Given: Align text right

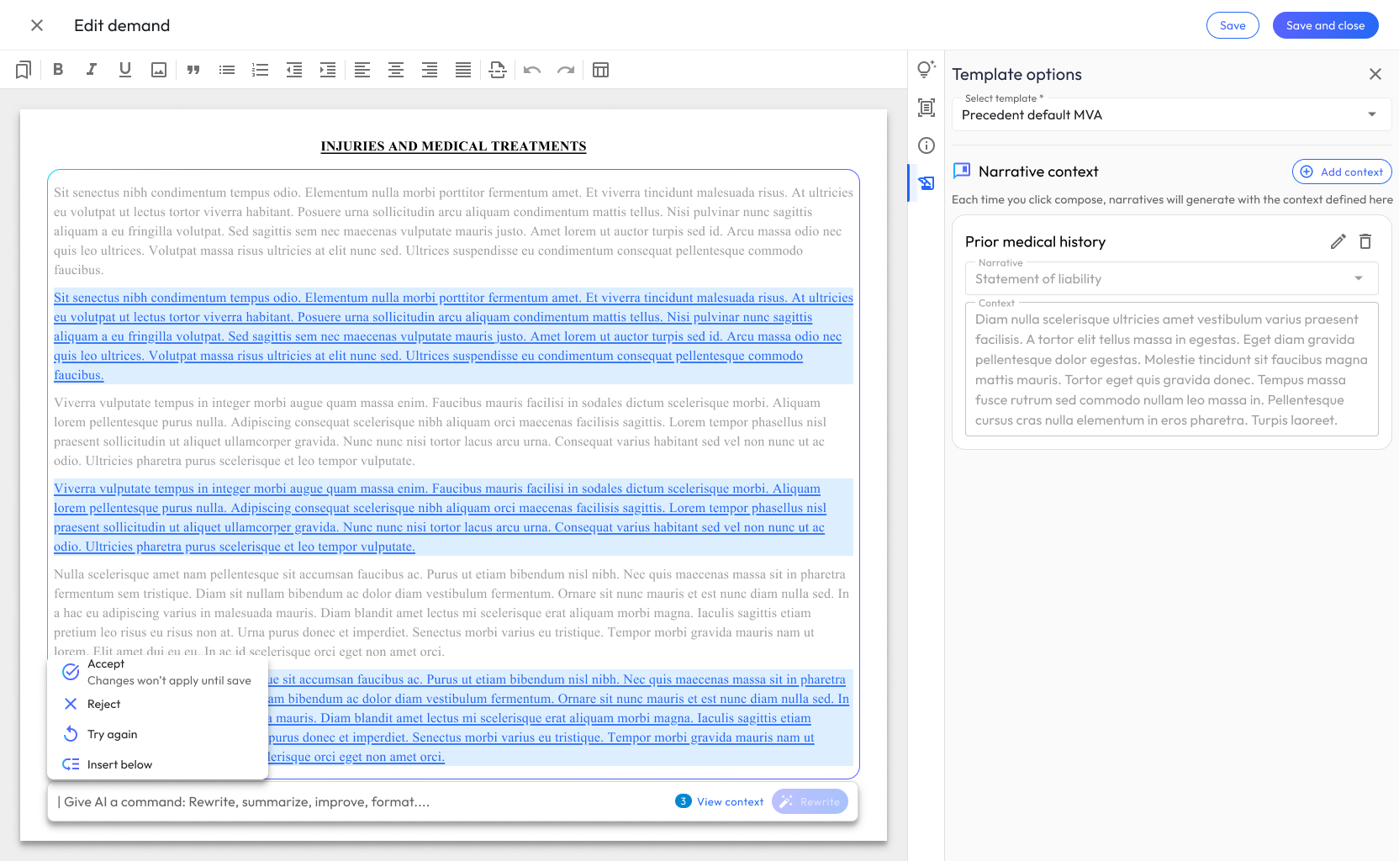Looking at the screenshot, I should [430, 70].
